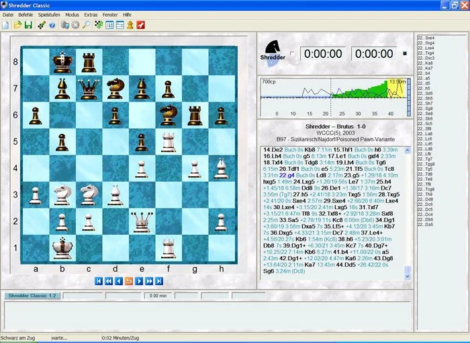This screenshot has width=470, height=343.
Task: Click the black queen on c7
Action: click(89, 88)
